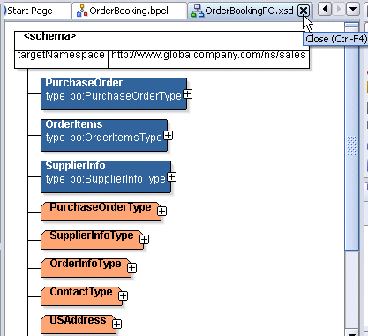Click the splitter handle atop the scrollbar
This screenshot has width=368, height=336.
pyautogui.click(x=352, y=25)
